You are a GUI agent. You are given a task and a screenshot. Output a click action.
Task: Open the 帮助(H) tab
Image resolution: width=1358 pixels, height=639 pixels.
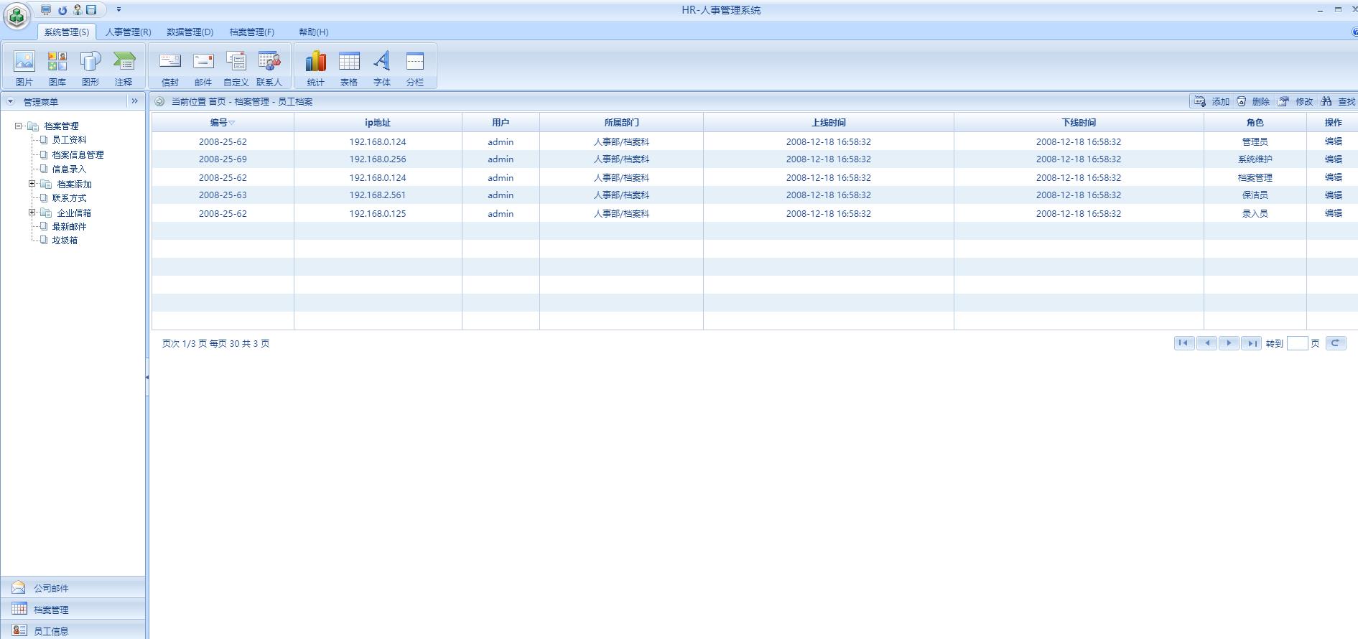[313, 32]
